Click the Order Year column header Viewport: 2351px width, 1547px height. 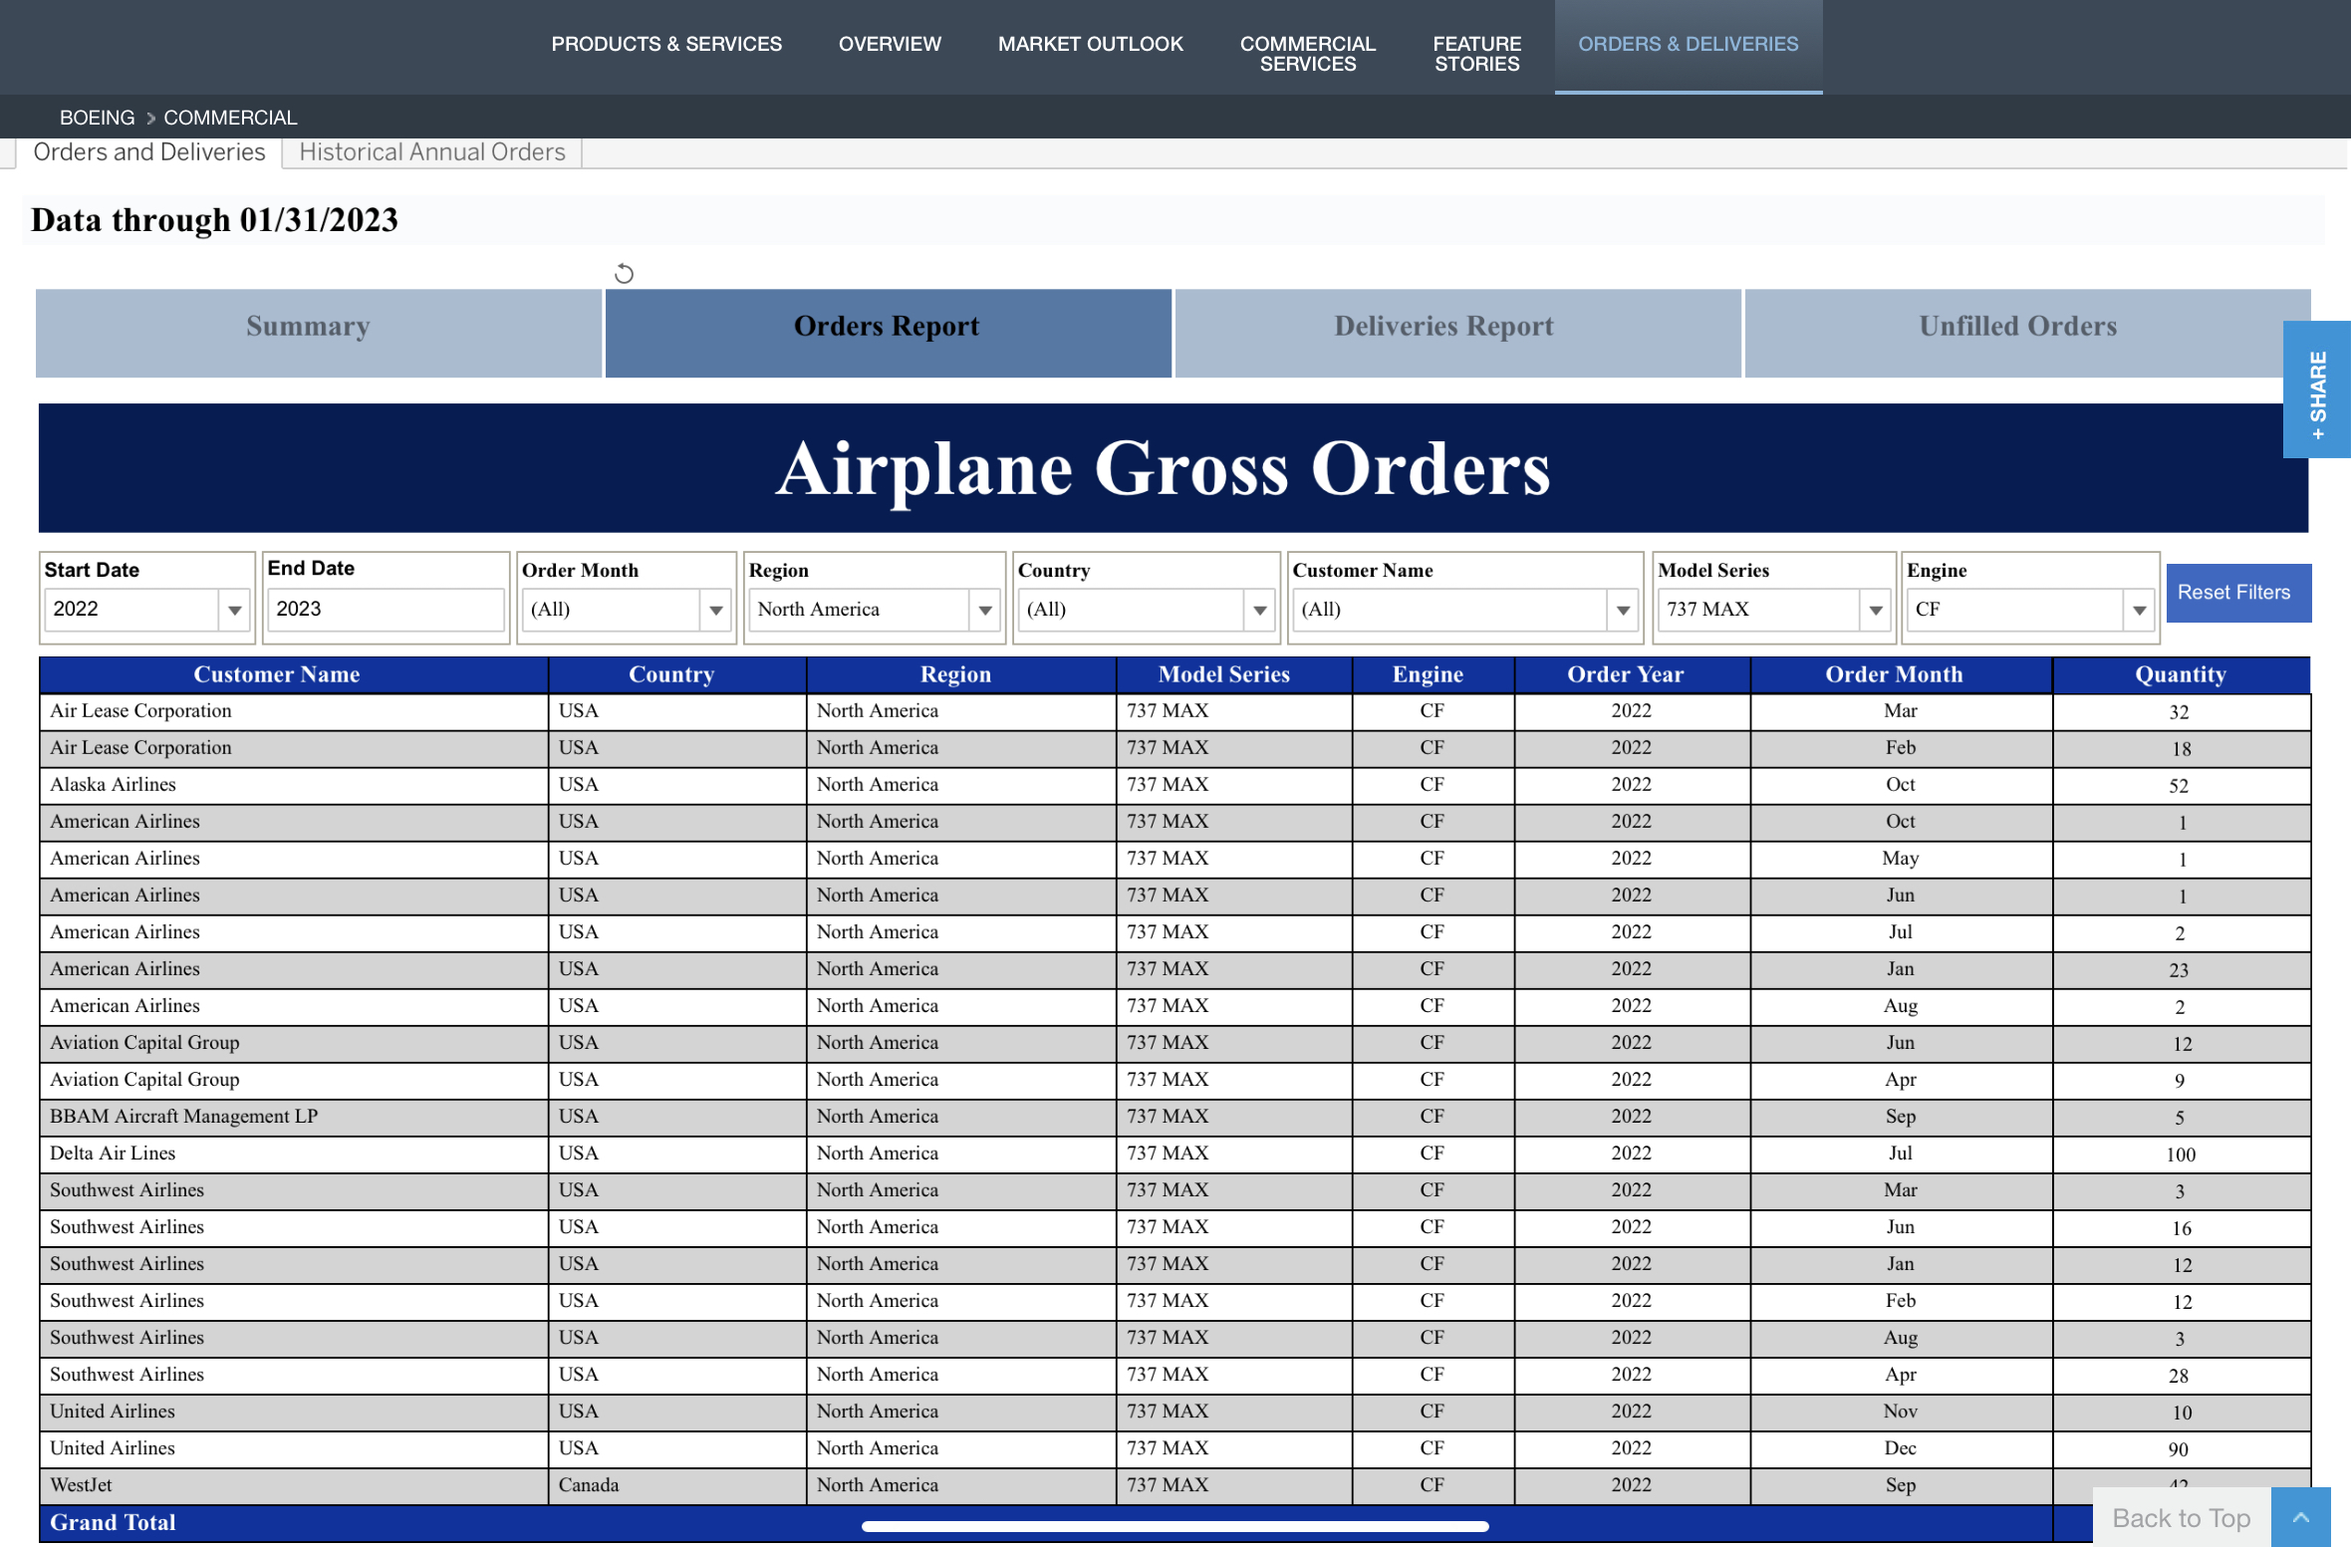point(1632,674)
